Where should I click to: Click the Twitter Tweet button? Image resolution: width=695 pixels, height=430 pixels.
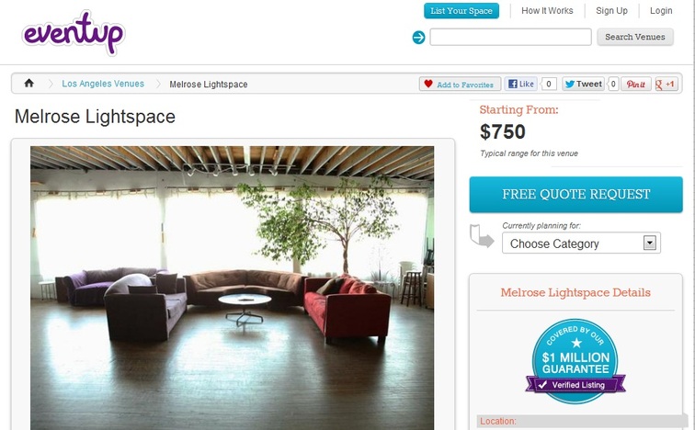pyautogui.click(x=583, y=84)
